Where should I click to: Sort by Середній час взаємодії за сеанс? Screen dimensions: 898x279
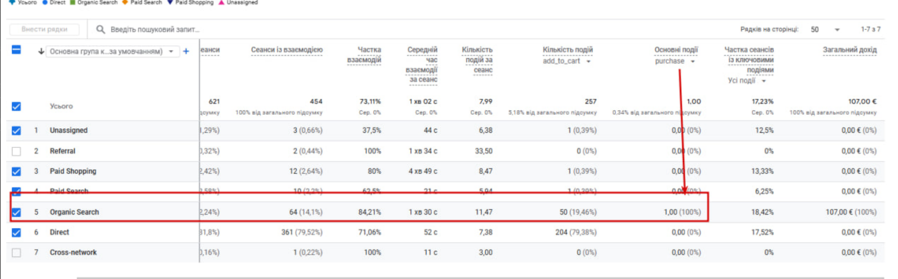coord(422,64)
